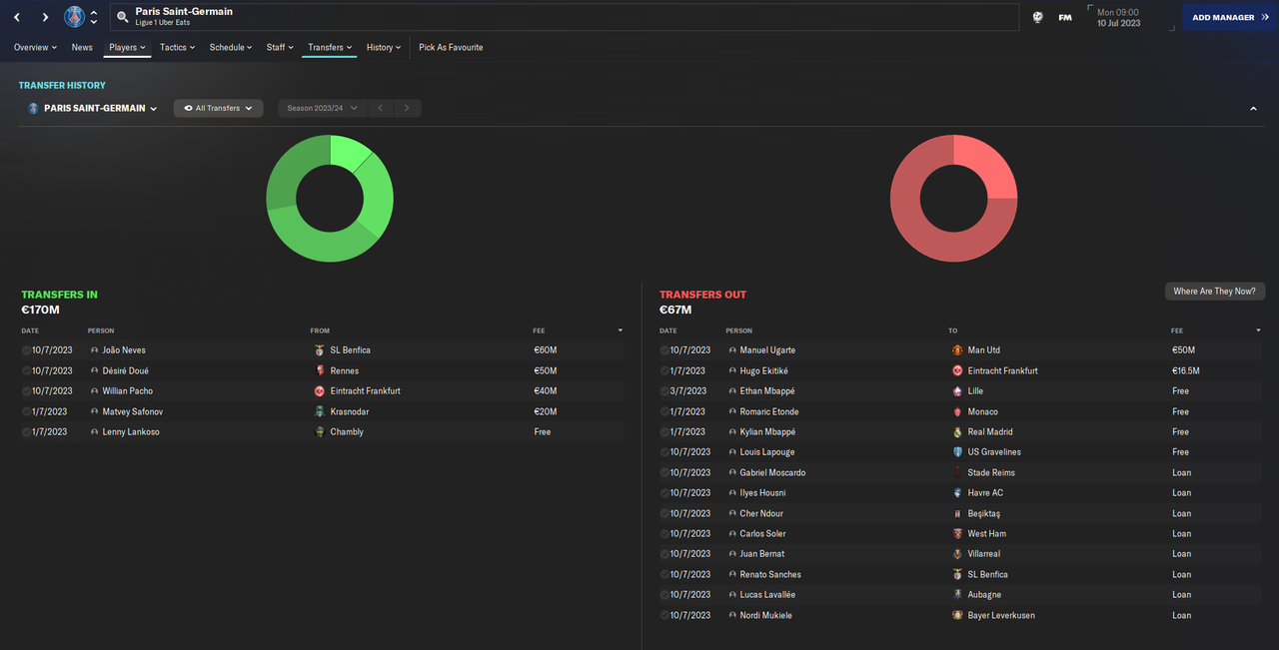Click the Paris Saint-Germain search field
This screenshot has width=1279, height=650.
tap(565, 17)
